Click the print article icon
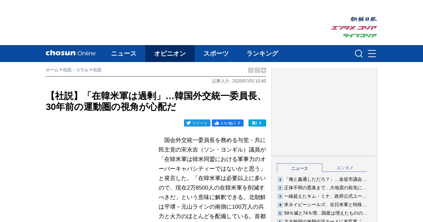 click(251, 70)
